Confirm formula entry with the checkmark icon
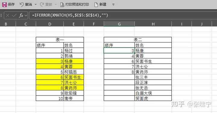 click(x=14, y=15)
